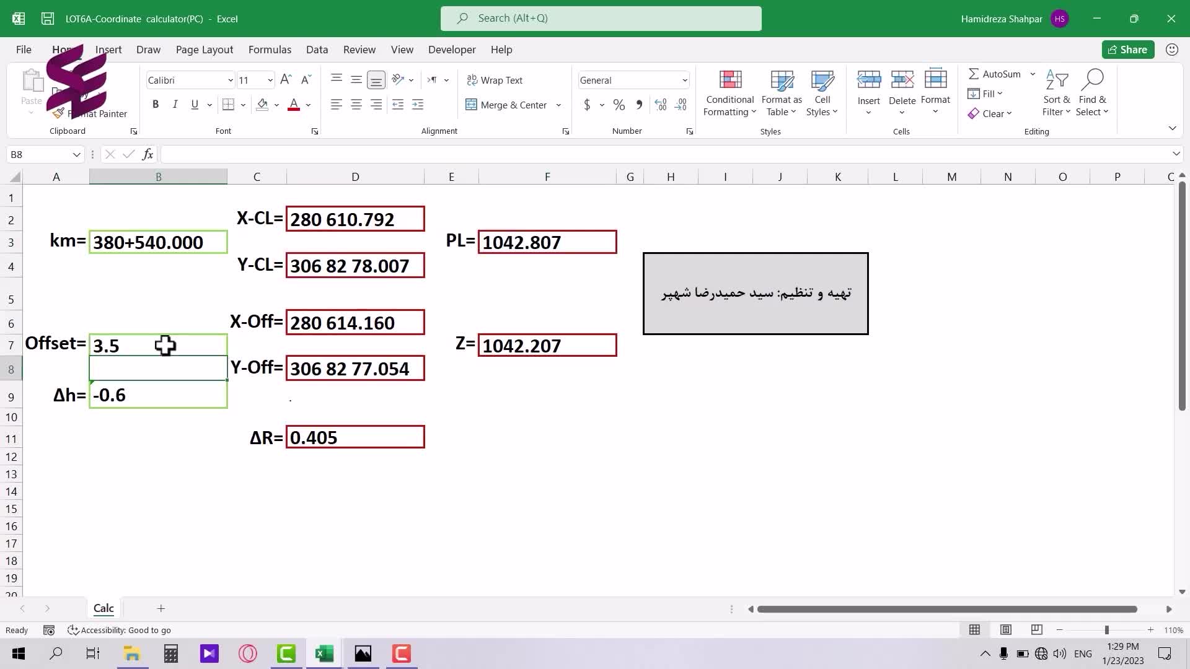Open the General number format dropdown

click(x=684, y=81)
